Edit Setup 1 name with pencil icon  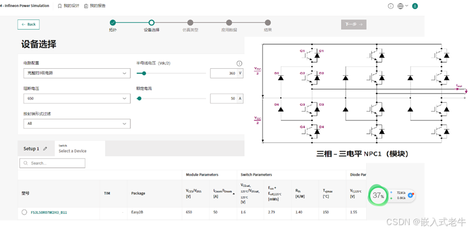[x=45, y=148]
